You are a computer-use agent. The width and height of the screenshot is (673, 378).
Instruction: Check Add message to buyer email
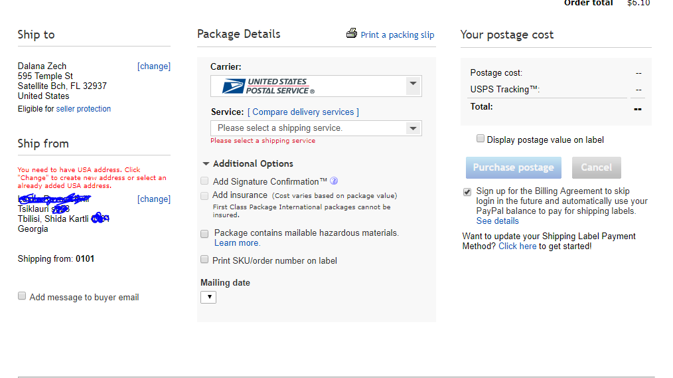pyautogui.click(x=22, y=296)
